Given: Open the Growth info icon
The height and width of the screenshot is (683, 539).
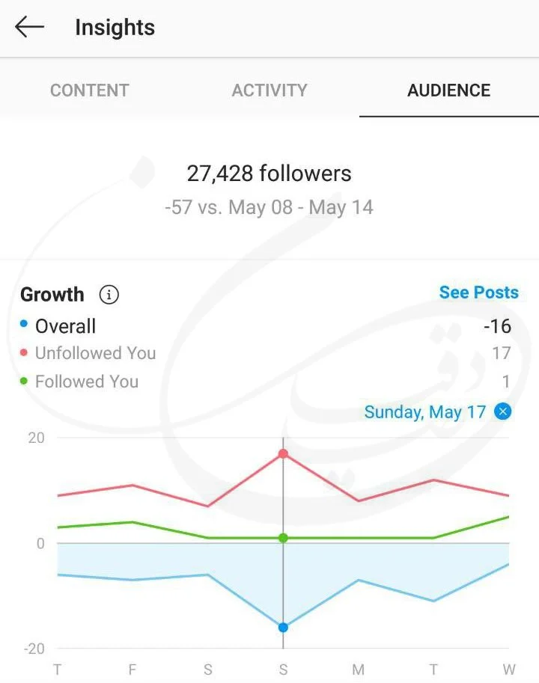Looking at the screenshot, I should pos(109,295).
